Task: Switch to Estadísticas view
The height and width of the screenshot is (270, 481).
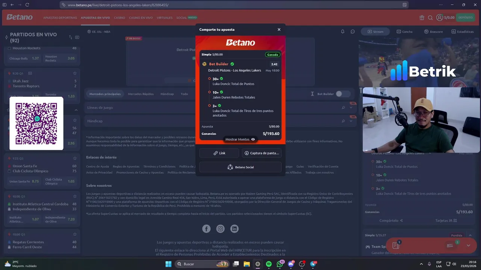Action: 462,31
